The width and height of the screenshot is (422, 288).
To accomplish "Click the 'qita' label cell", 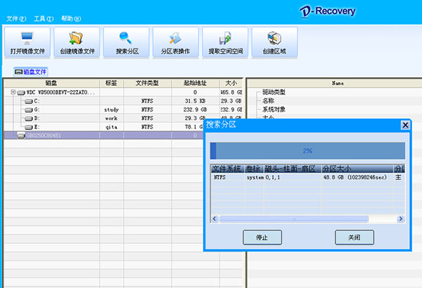I will coord(111,127).
